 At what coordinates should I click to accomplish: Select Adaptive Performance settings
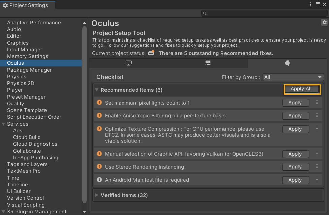coord(34,23)
